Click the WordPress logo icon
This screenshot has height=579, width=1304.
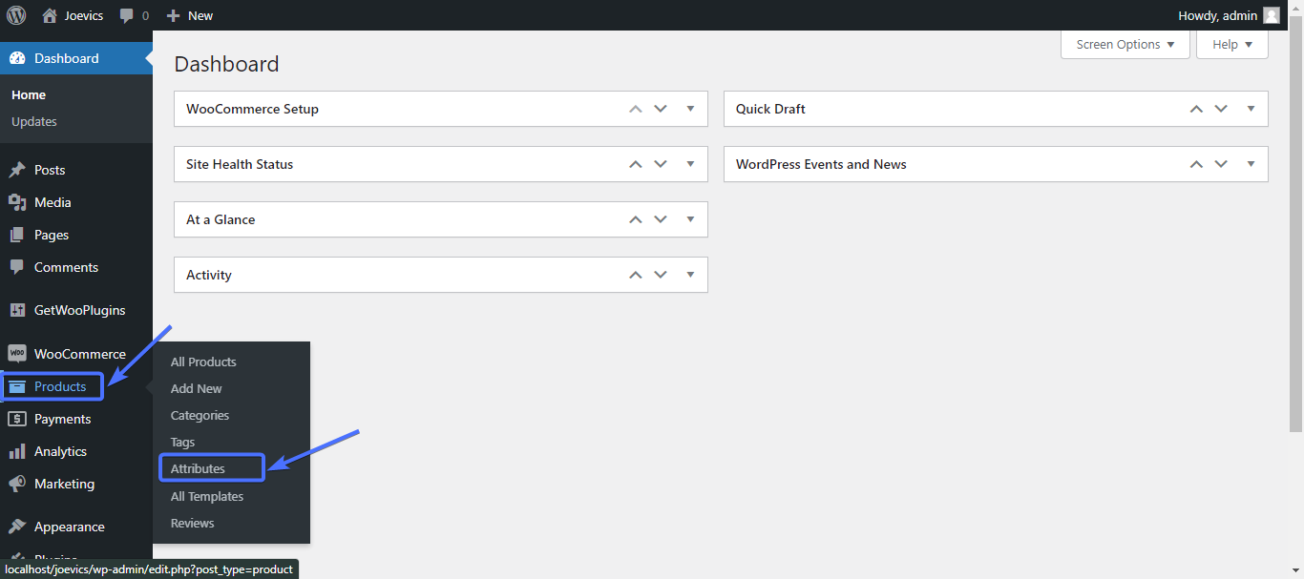point(16,15)
